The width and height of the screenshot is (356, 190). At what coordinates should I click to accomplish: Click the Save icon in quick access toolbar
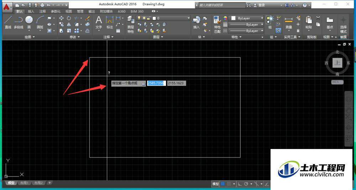pos(30,5)
